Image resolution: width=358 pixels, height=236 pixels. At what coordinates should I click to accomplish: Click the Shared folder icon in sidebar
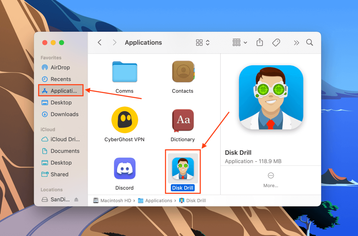[44, 174]
